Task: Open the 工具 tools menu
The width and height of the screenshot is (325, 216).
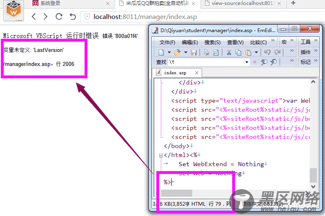Action: point(306,42)
